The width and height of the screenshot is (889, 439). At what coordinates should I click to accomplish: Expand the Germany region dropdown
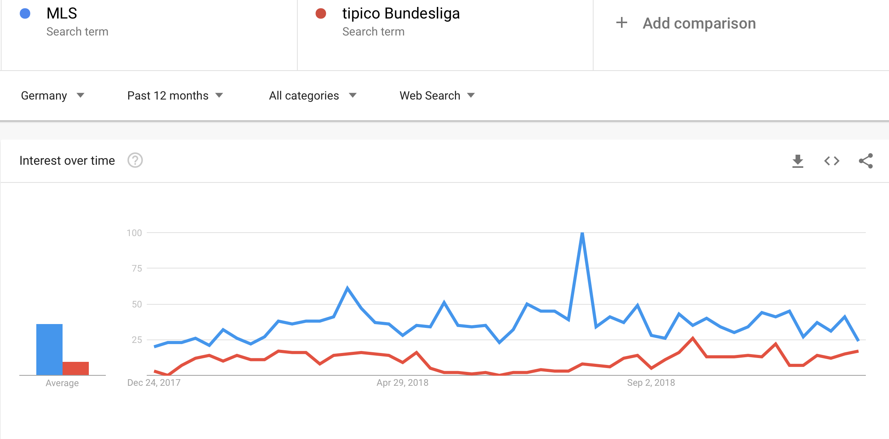[x=53, y=95]
